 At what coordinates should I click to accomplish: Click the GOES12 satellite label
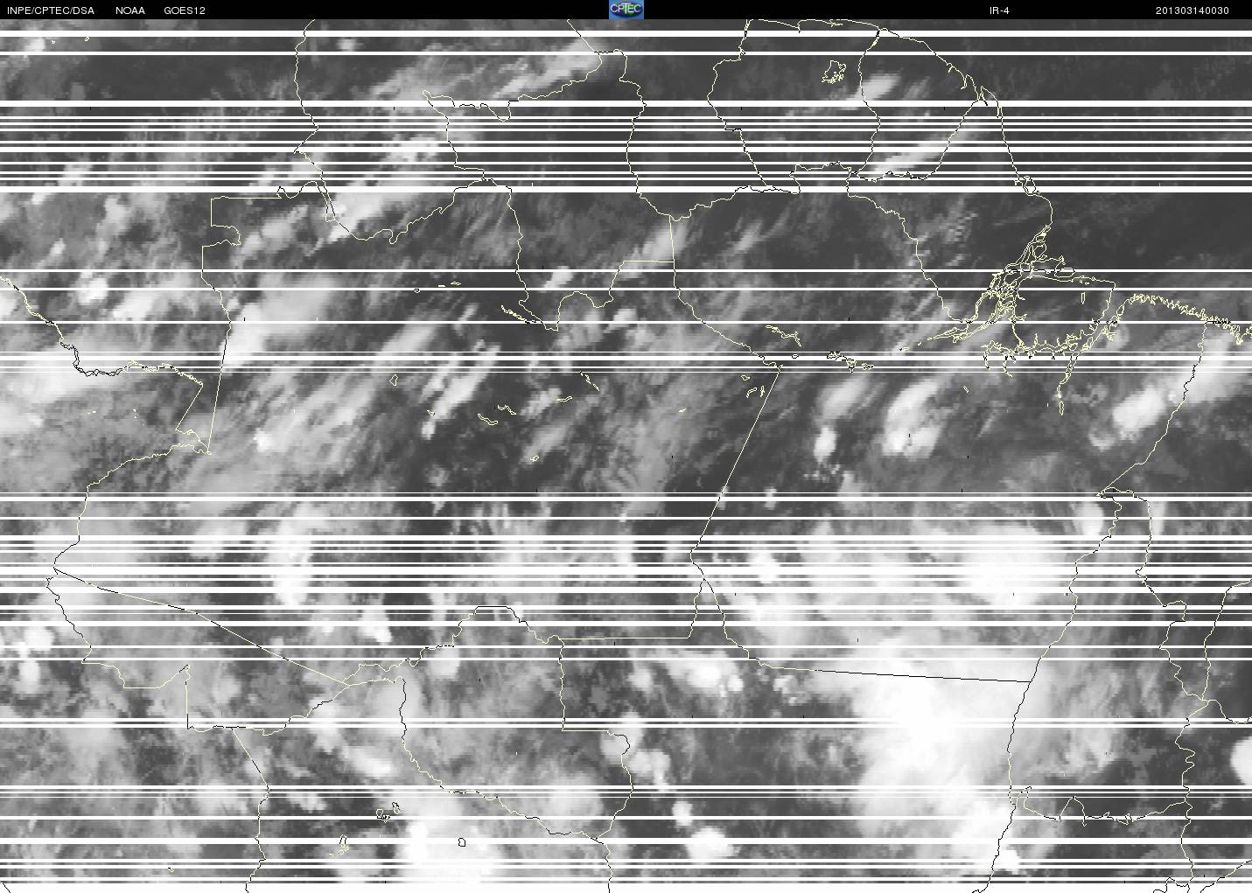tap(185, 10)
